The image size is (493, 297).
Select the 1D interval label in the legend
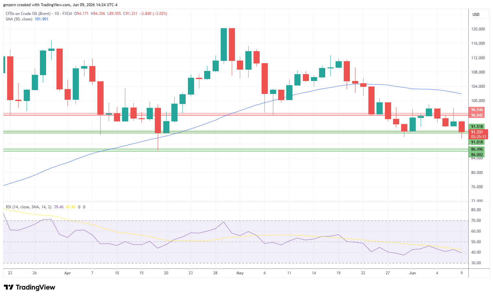click(56, 14)
